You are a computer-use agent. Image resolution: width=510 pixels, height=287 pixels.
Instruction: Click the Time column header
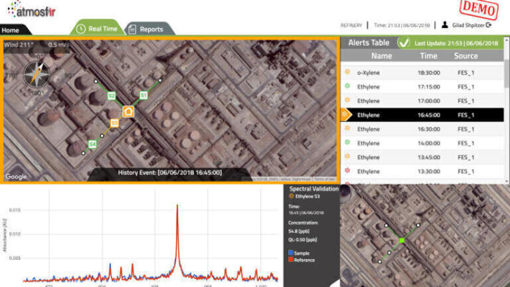pos(428,56)
